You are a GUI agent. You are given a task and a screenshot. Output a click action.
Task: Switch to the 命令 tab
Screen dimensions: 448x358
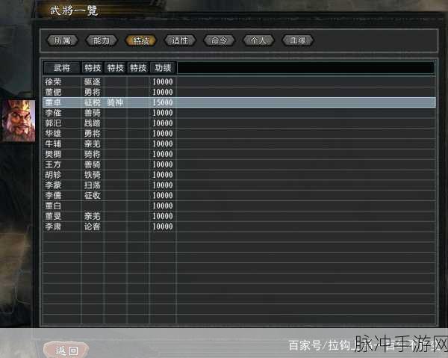tap(219, 40)
